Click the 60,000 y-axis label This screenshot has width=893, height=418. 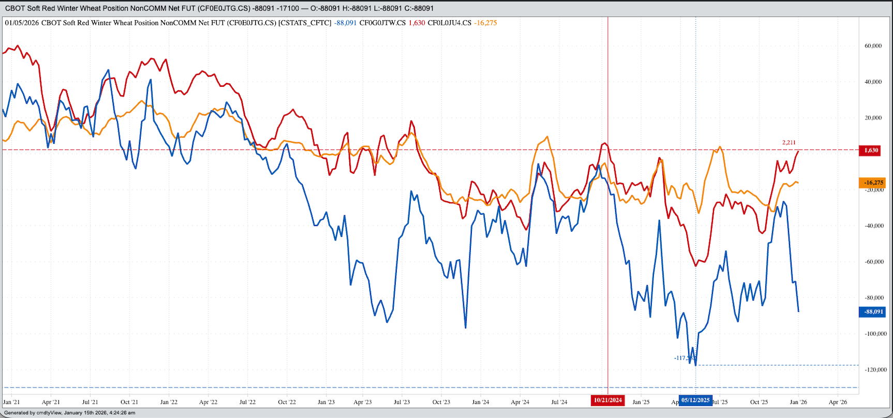pyautogui.click(x=873, y=46)
